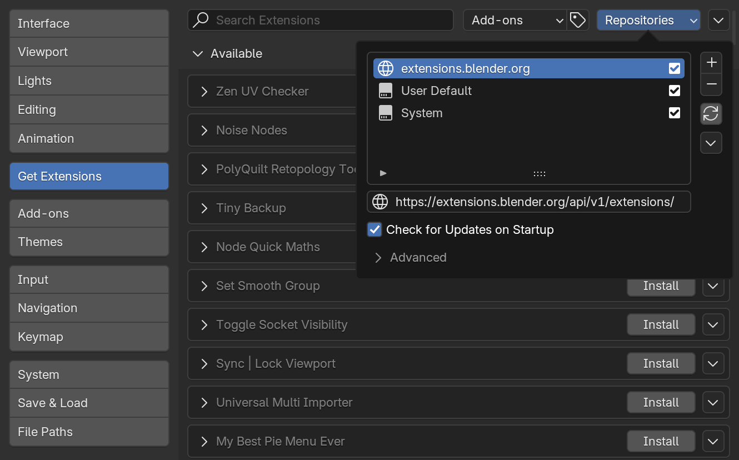Switch to Viewport preferences tab
Screen dimensions: 739x460
(89, 52)
